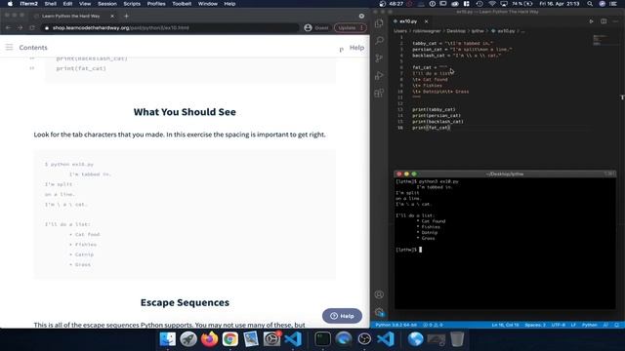Open the Guest profile button
The image size is (625, 351).
[316, 28]
